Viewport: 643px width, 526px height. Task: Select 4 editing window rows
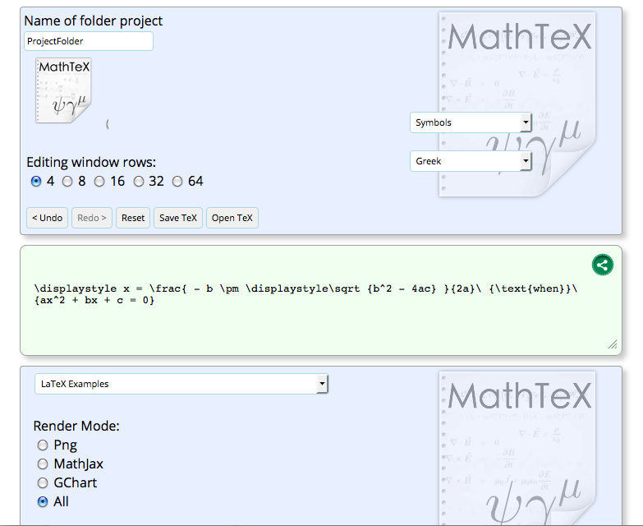coord(36,181)
